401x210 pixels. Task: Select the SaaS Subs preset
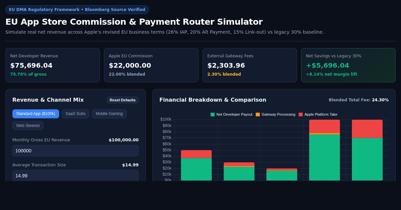[76, 114]
